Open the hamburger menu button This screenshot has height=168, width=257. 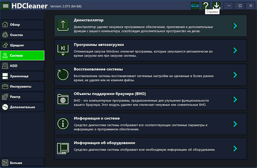6,6
